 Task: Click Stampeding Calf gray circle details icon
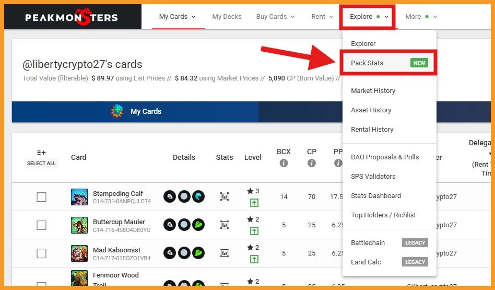pos(184,196)
